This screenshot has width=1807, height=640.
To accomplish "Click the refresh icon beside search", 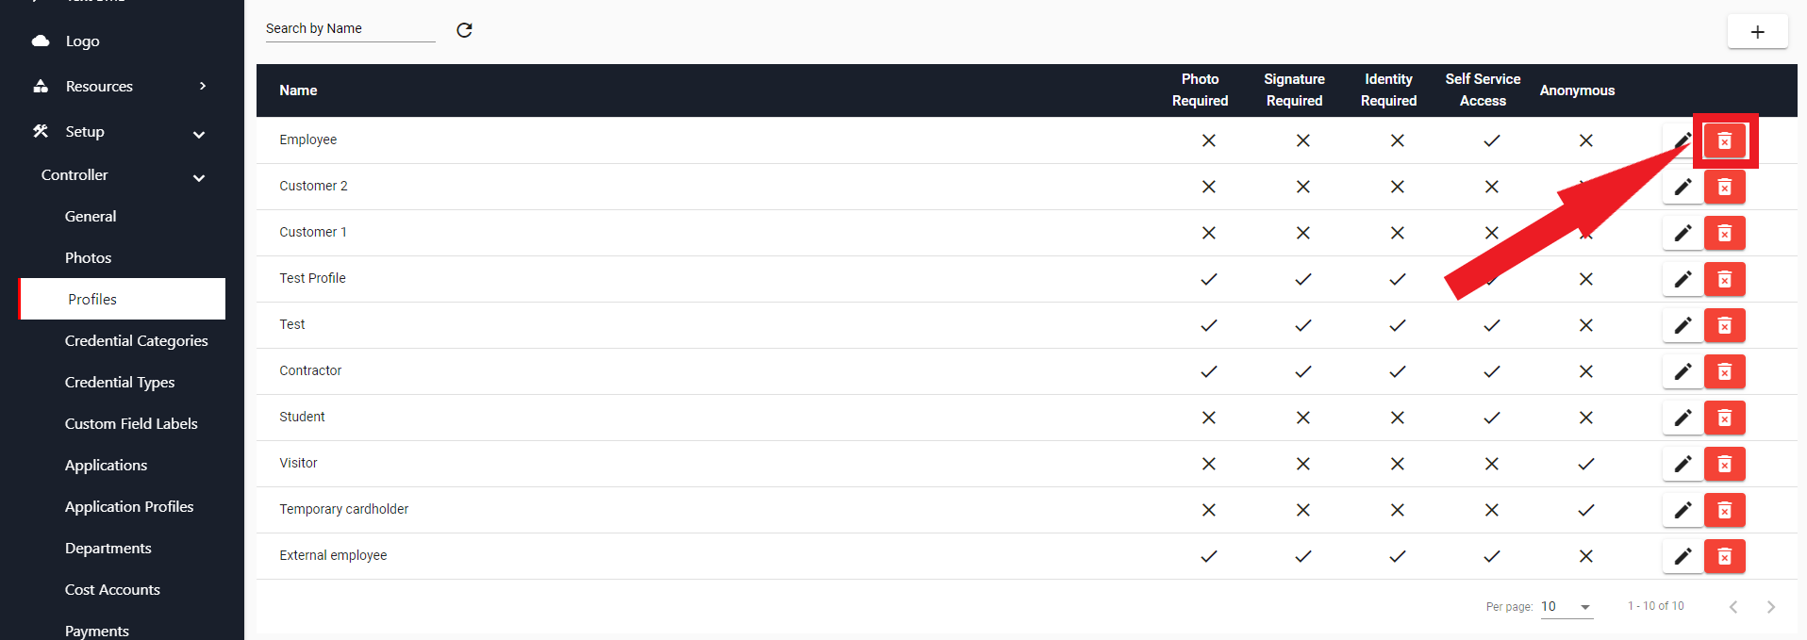I will [x=464, y=30].
